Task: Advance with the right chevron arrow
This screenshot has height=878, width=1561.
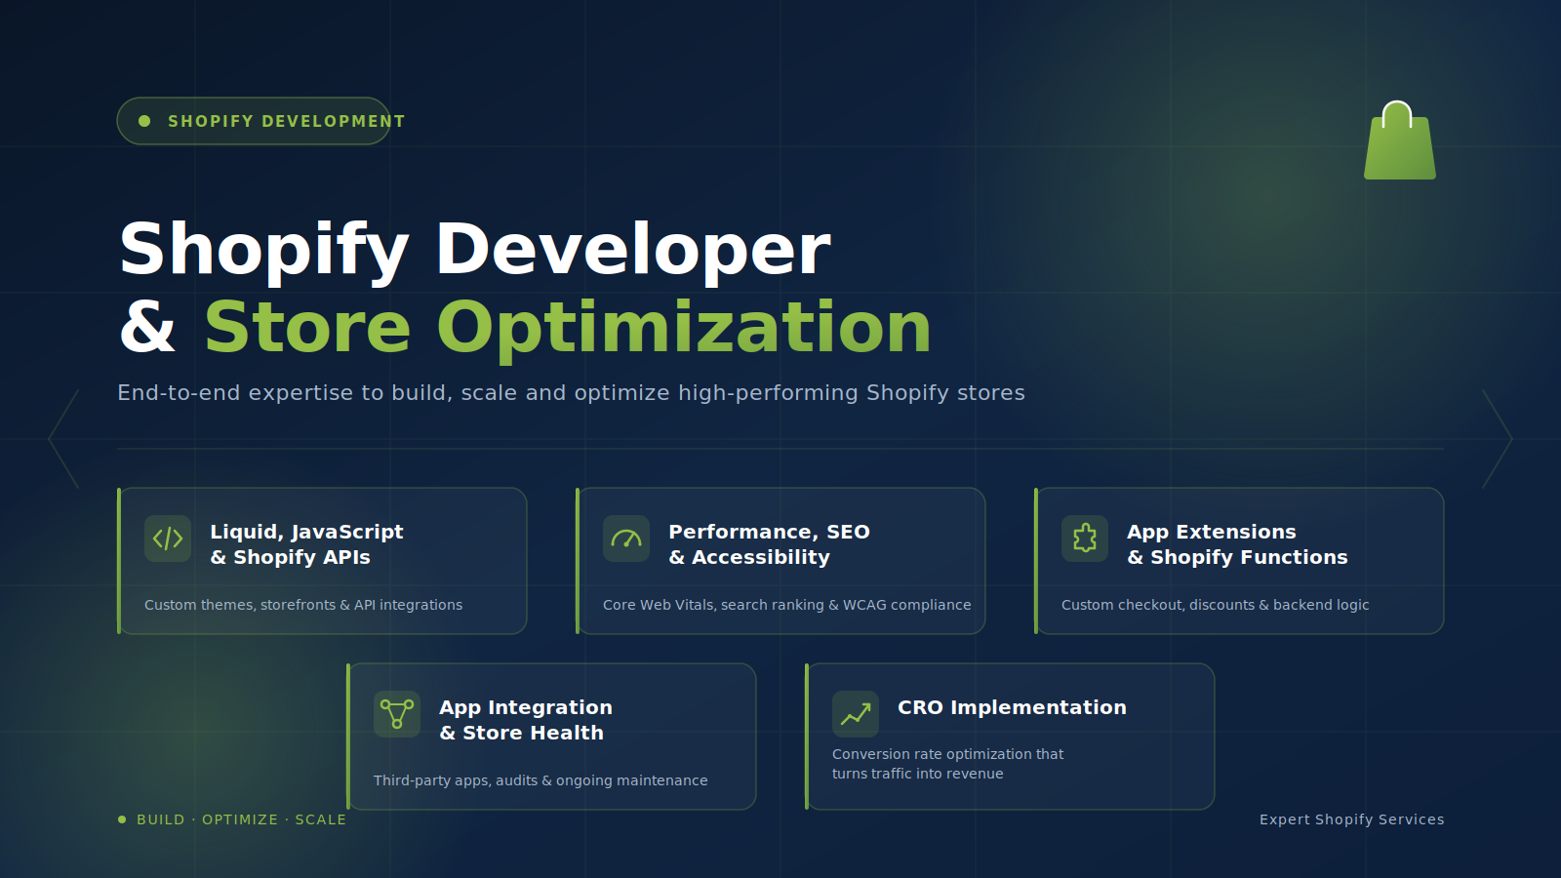Action: [x=1497, y=439]
